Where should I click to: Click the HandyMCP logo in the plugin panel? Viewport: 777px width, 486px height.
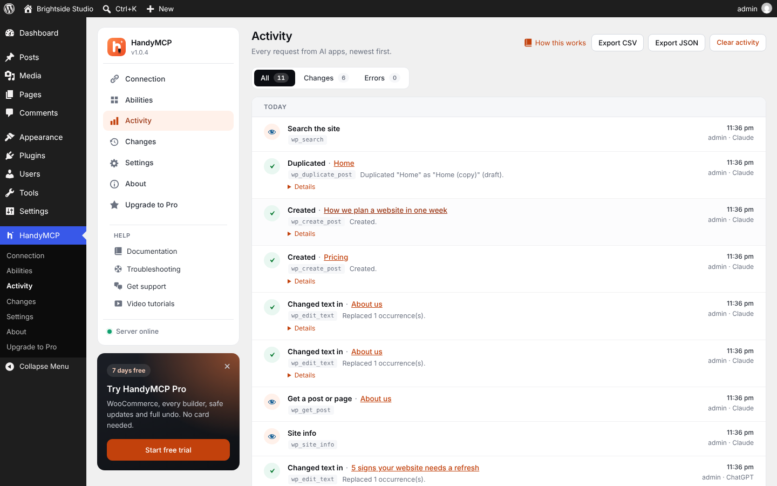pos(117,47)
